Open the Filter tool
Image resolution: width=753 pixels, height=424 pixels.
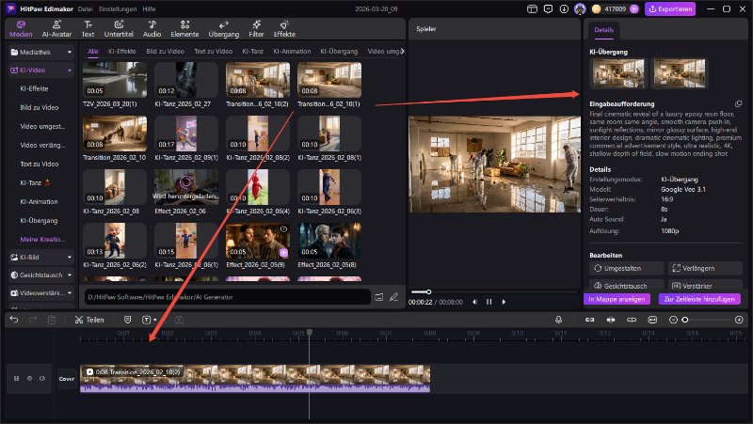pos(256,29)
